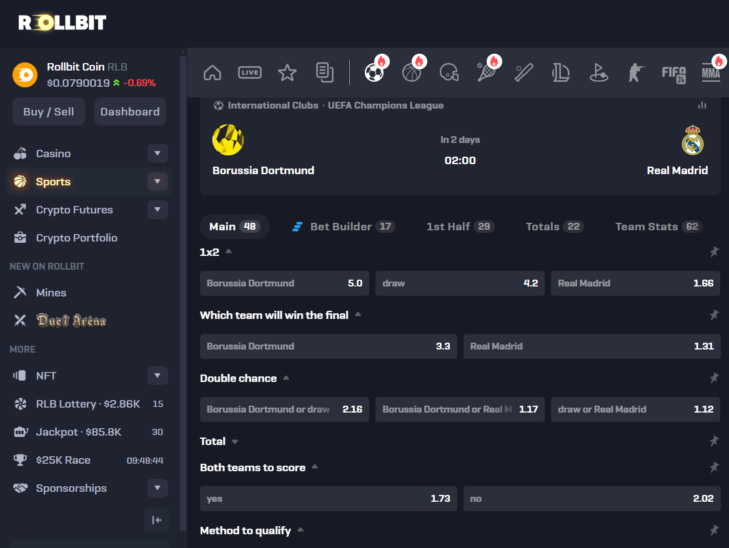Show LIVE events

click(x=250, y=72)
